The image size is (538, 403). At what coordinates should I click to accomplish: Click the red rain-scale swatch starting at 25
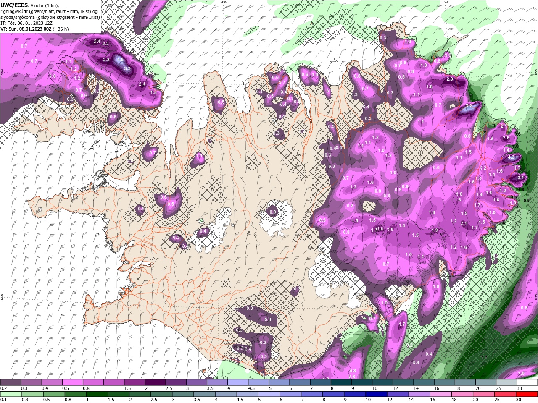coord(506,394)
